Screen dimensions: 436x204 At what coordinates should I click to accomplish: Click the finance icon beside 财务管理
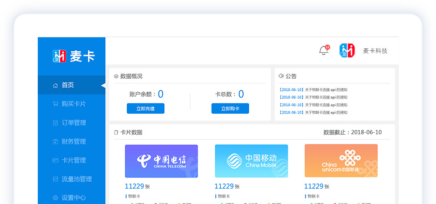click(x=55, y=142)
